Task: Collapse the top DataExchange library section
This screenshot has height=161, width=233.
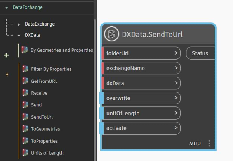Action: click(7, 7)
